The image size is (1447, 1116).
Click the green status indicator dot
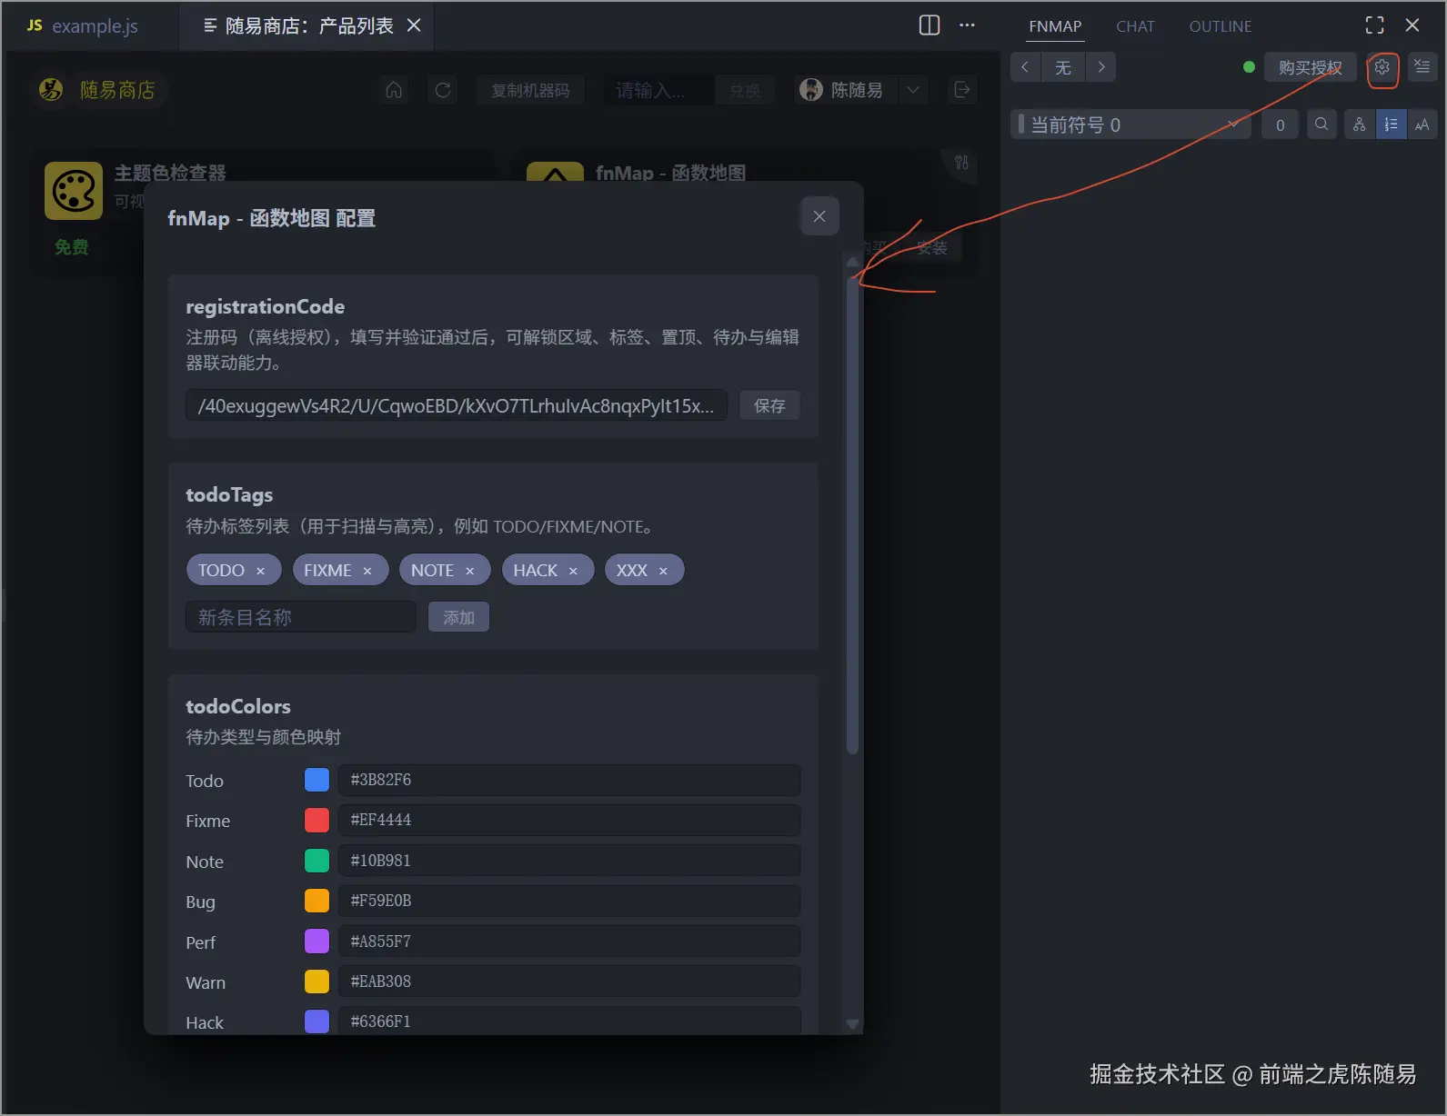coord(1249,67)
